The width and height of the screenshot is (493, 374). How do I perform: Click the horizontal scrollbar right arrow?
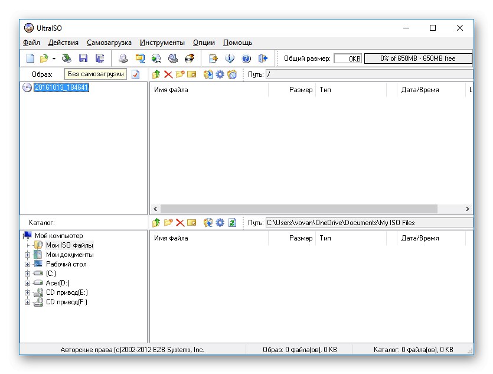pos(468,209)
